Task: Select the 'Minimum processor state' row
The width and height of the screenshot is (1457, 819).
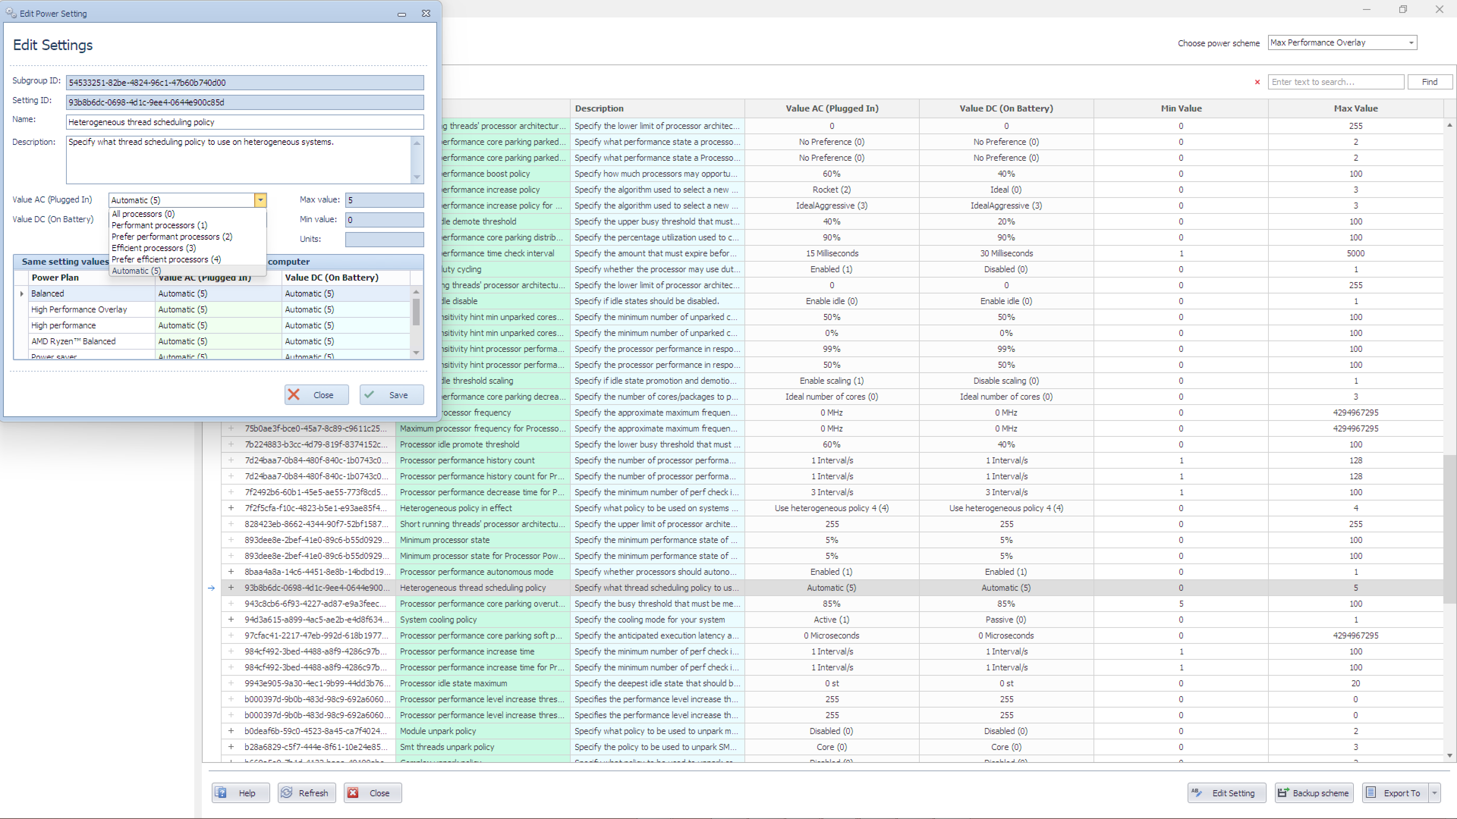Action: 831,540
